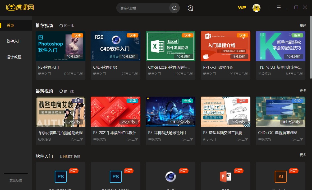Viewport: 312px width, 190px height.
Task: Click the title C4D+OC-电视屏幕创意...
Action: pyautogui.click(x=279, y=133)
